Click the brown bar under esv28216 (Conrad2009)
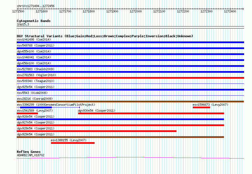Screen dimensions: 252x174 click(x=130, y=102)
